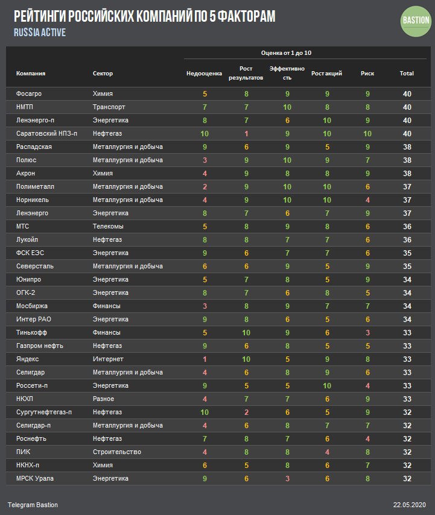Click 'Разное' sector in НКХП row
This screenshot has height=515, width=435.
coord(104,399)
